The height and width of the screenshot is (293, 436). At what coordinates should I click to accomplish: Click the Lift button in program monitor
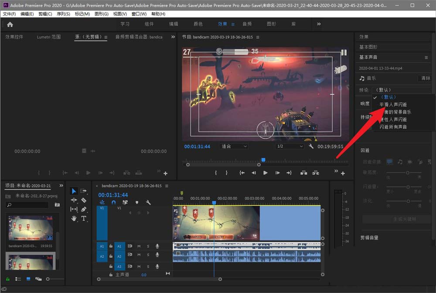pos(303,173)
